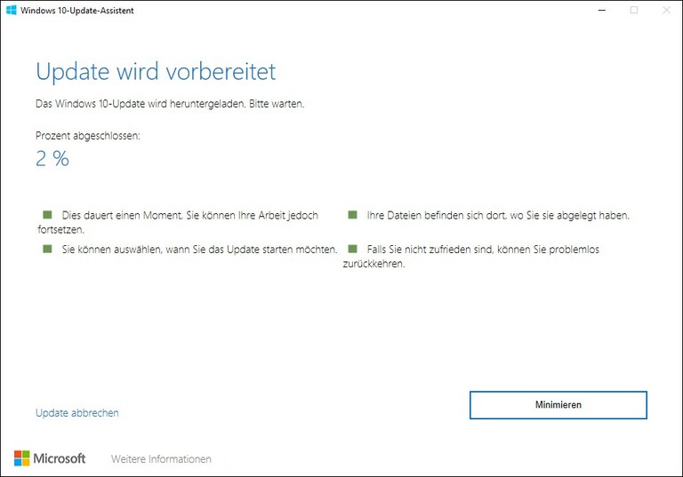
Task: Click the '2 %' progress value
Action: 52,159
